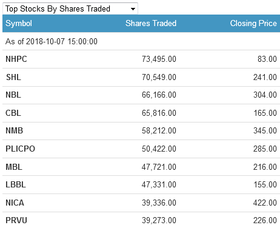Click the dropdown arrow next to Top Stocks

(x=133, y=9)
